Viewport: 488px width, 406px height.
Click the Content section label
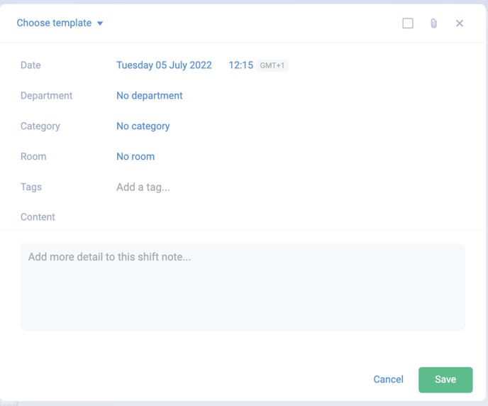click(x=38, y=217)
